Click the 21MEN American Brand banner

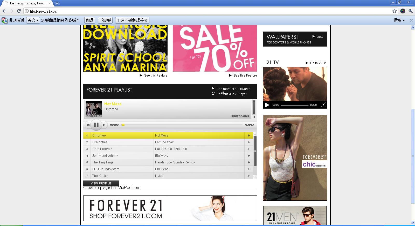point(295,216)
